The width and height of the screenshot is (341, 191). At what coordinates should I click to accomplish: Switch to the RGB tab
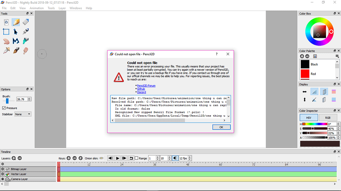pos(328,118)
